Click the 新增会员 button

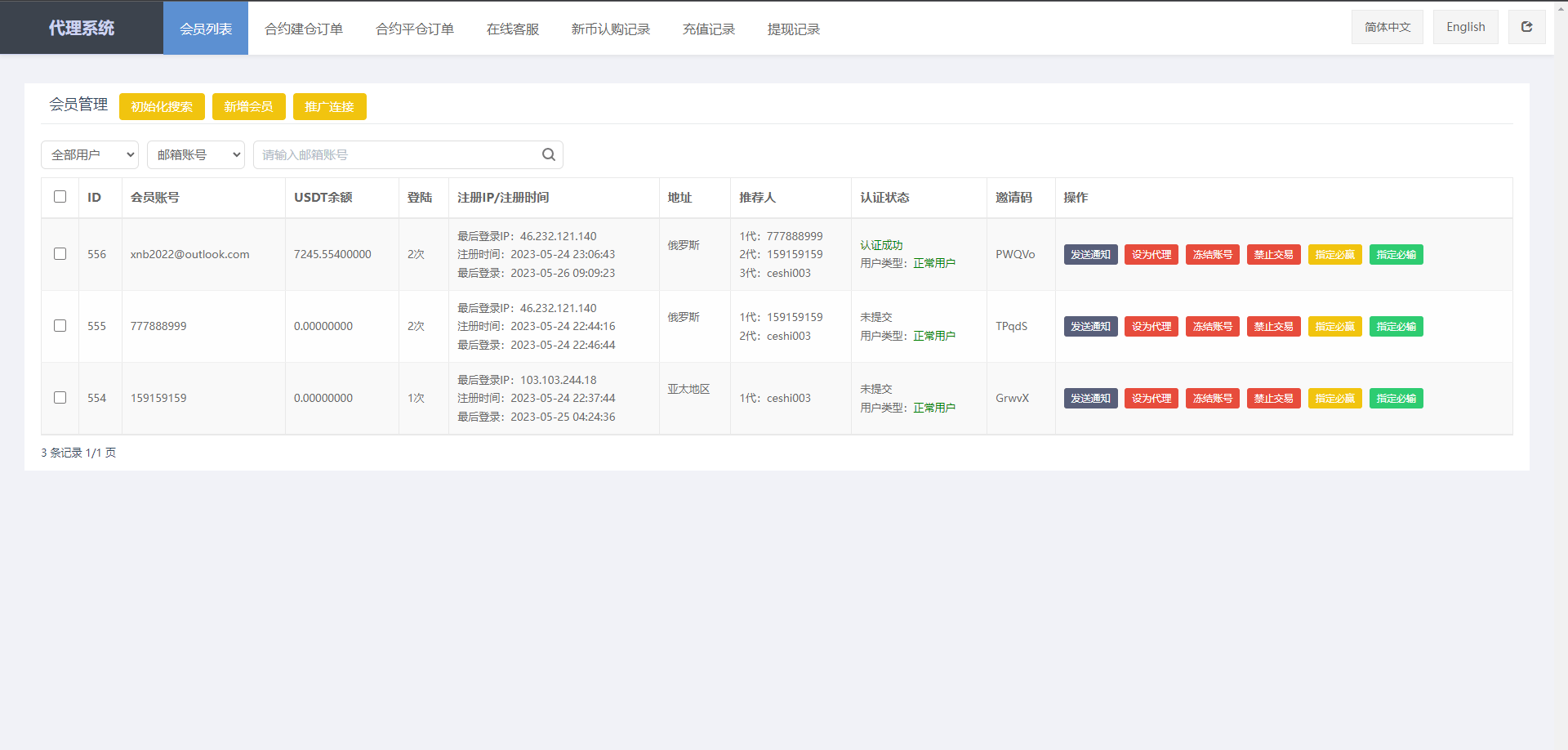[x=248, y=106]
